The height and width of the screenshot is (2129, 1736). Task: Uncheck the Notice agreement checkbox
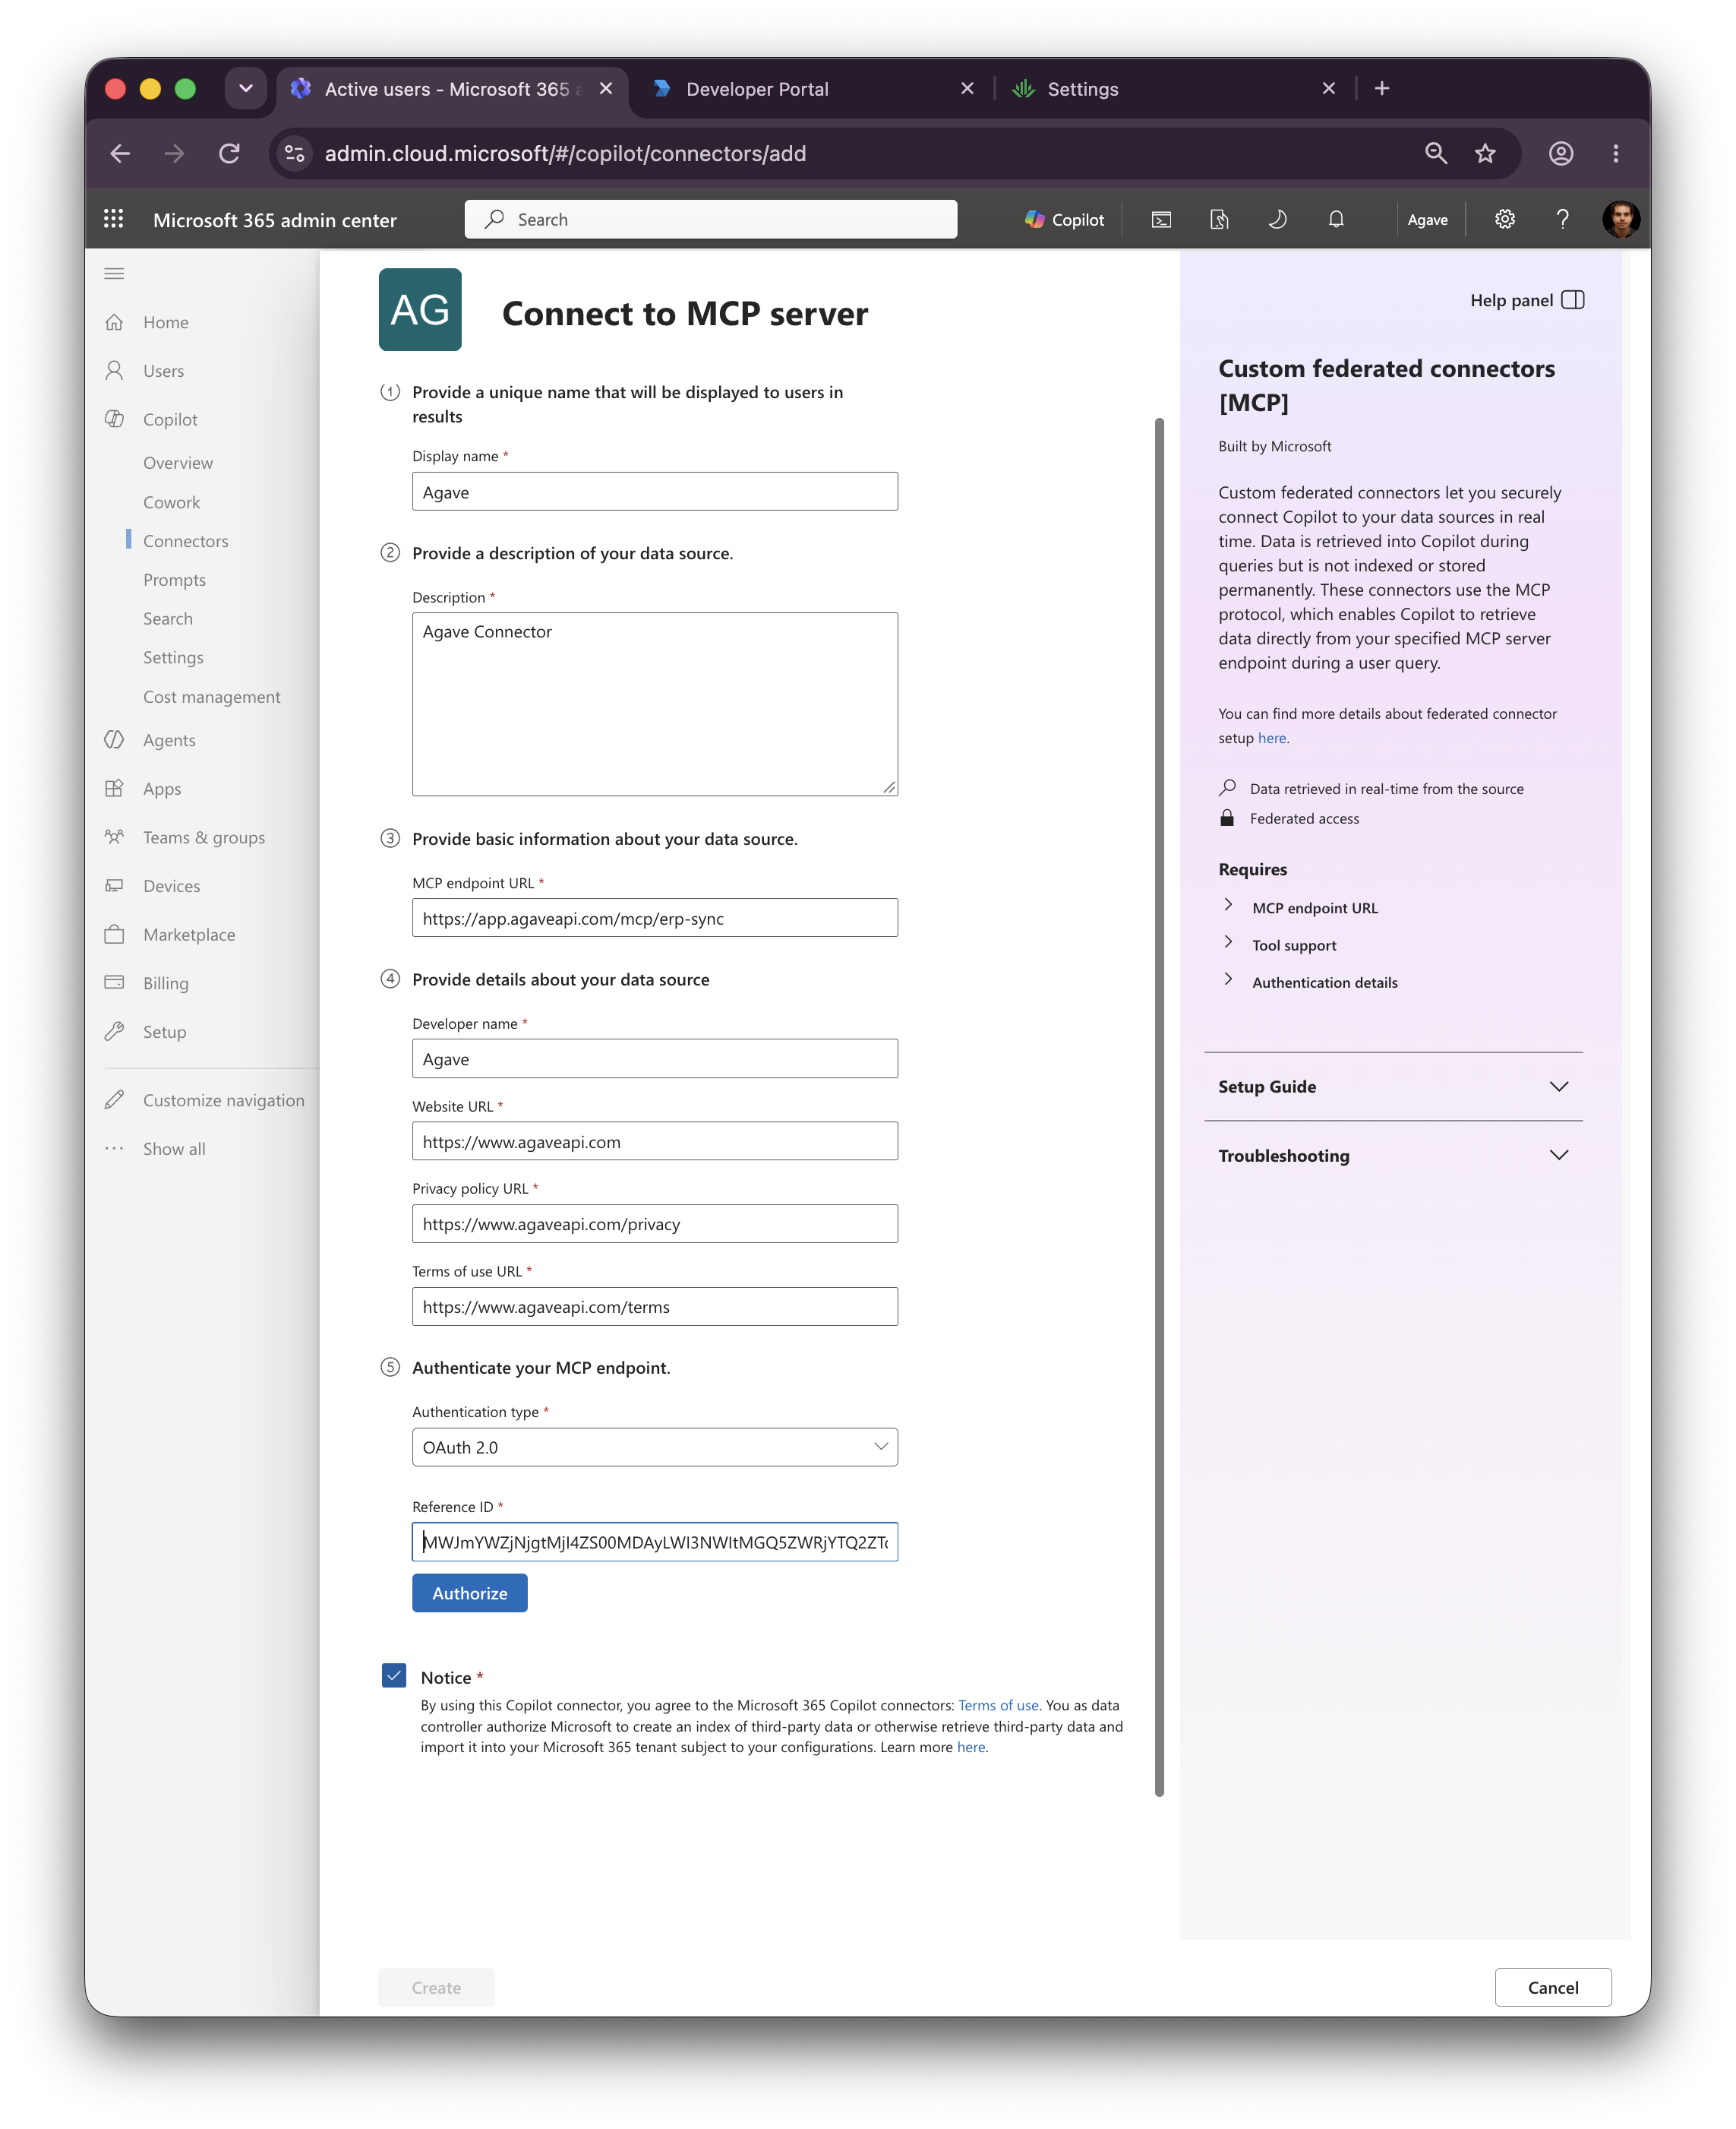click(394, 1675)
